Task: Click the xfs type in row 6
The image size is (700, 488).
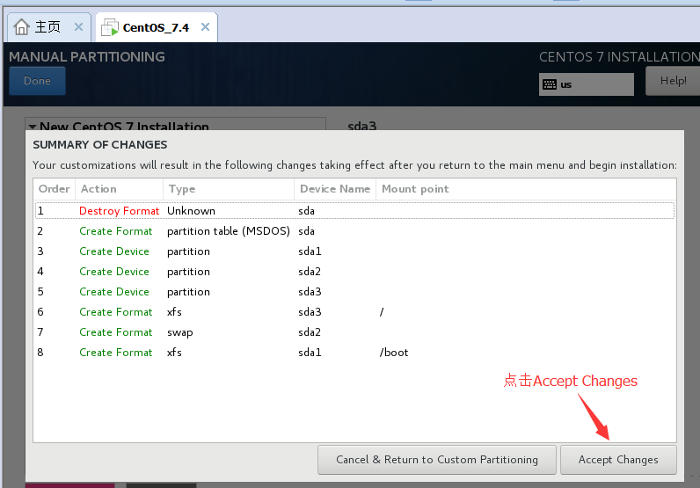Action: 174,312
